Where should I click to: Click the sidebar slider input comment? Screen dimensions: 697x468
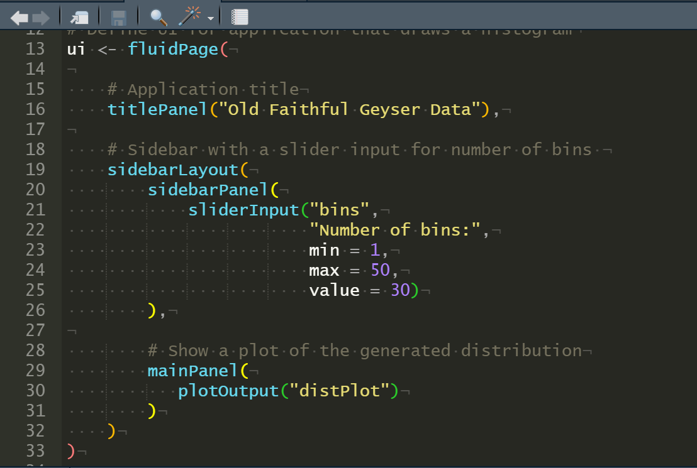pos(350,150)
